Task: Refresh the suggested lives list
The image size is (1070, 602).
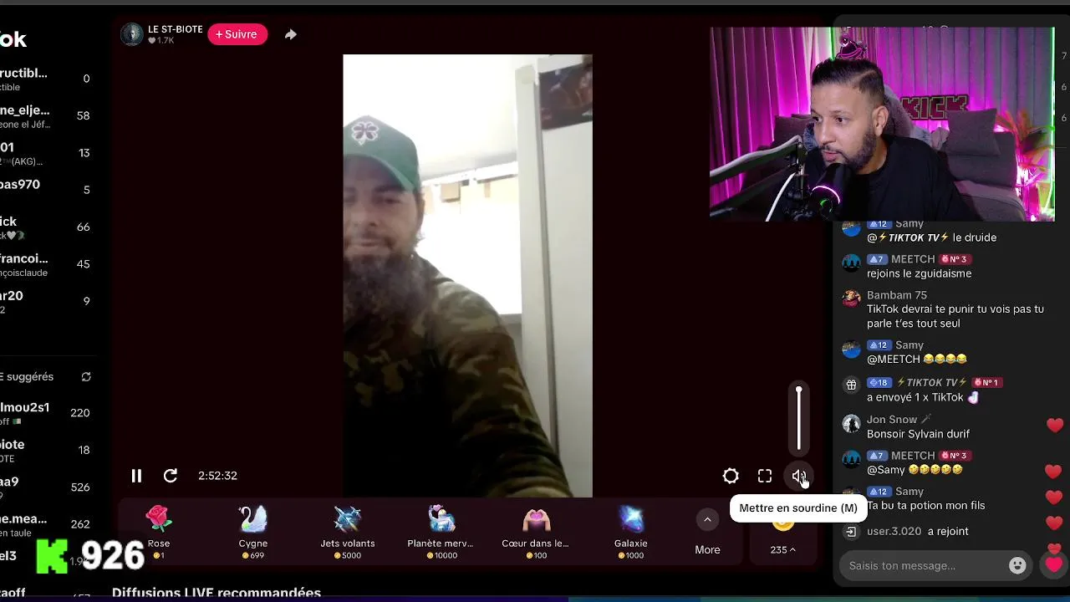Action: click(86, 377)
